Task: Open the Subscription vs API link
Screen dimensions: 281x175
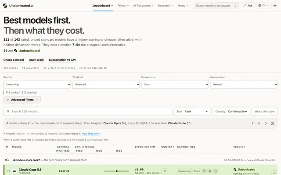Action: click(x=62, y=60)
